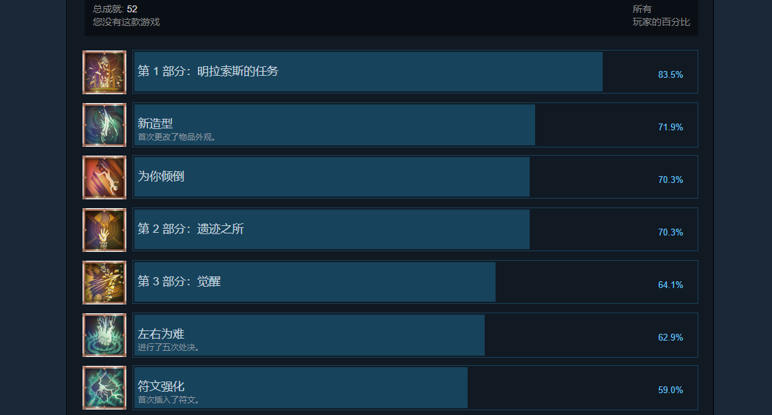
Task: Click the 71.9% completion percentage
Action: click(x=670, y=127)
